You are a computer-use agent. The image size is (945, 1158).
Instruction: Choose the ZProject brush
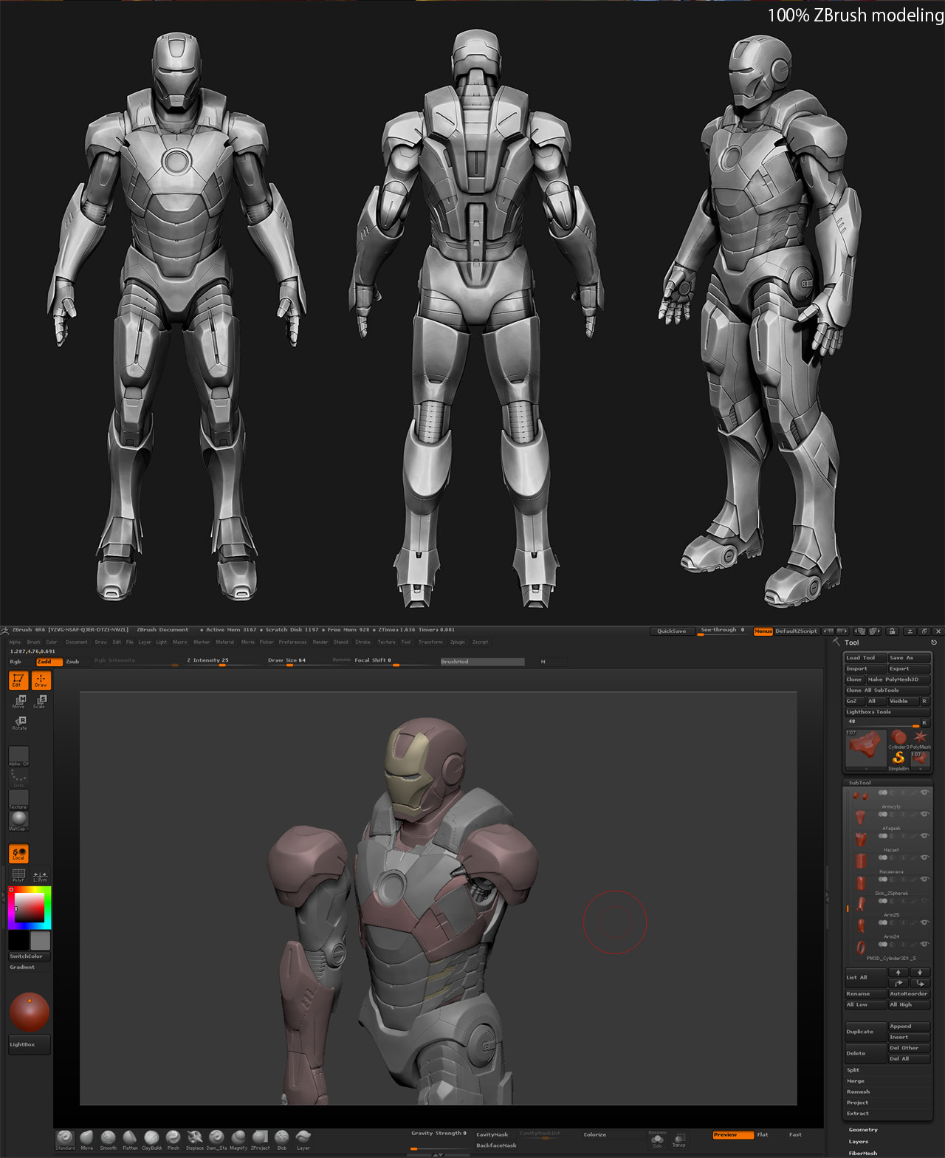260,1140
